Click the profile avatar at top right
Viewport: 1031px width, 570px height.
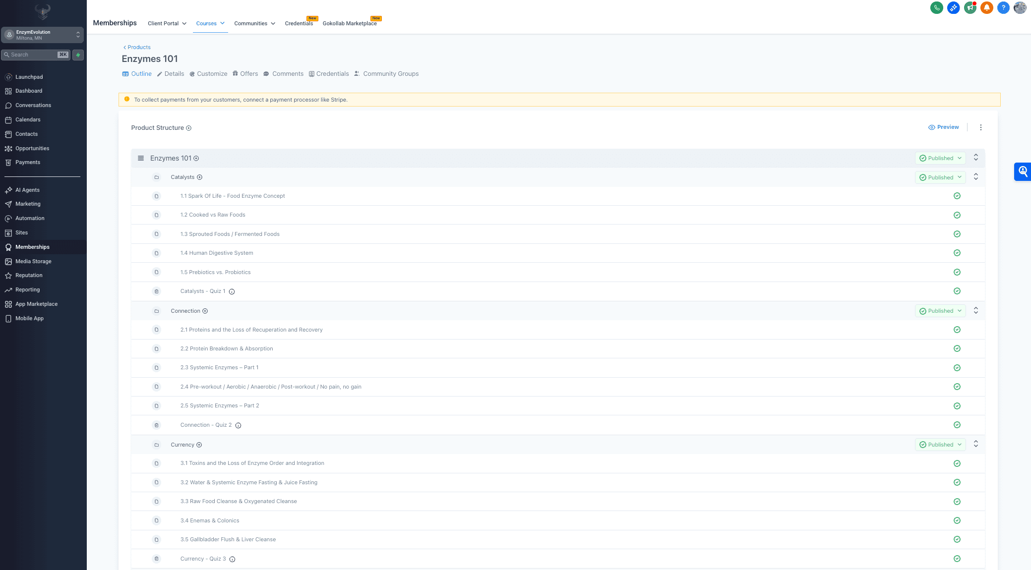click(x=1020, y=7)
